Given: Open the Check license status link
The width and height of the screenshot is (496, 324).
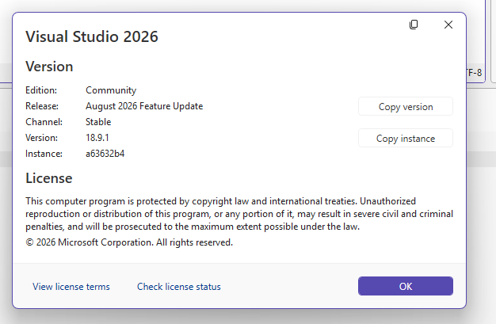Looking at the screenshot, I should coord(179,287).
